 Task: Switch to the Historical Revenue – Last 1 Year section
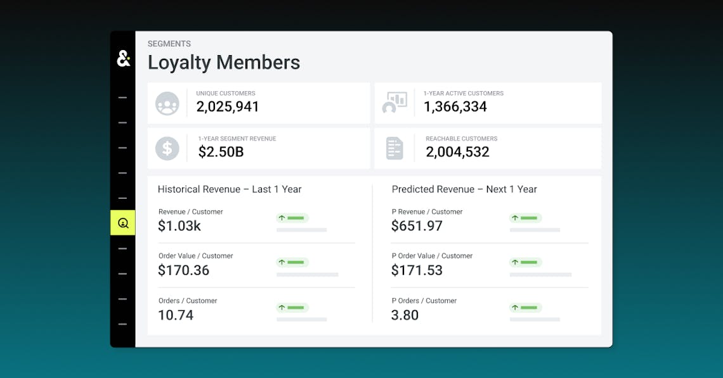tap(230, 189)
